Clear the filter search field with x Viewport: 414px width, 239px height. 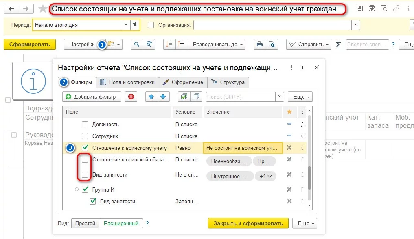[279, 97]
